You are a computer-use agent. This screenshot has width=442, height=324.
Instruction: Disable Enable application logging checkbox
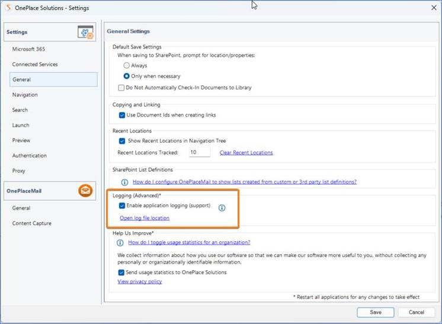[x=122, y=206]
